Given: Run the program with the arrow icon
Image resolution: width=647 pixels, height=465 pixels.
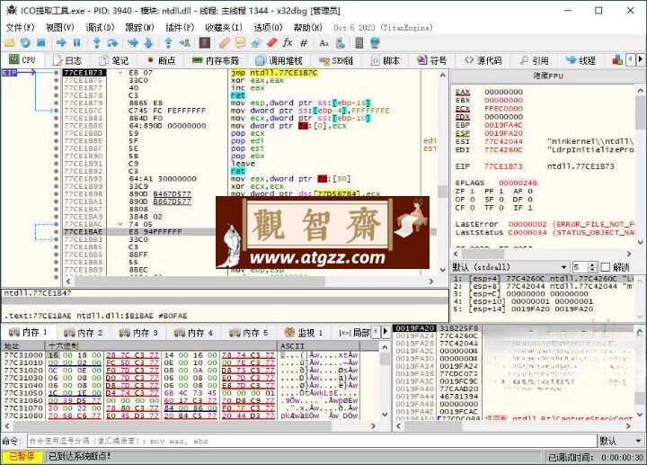Looking at the screenshot, I should coord(61,42).
